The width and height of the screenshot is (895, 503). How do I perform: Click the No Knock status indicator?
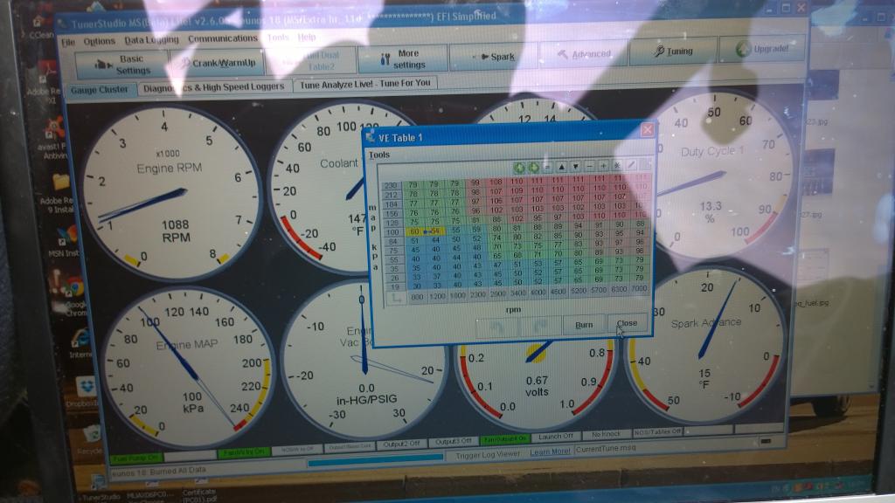[x=606, y=434]
